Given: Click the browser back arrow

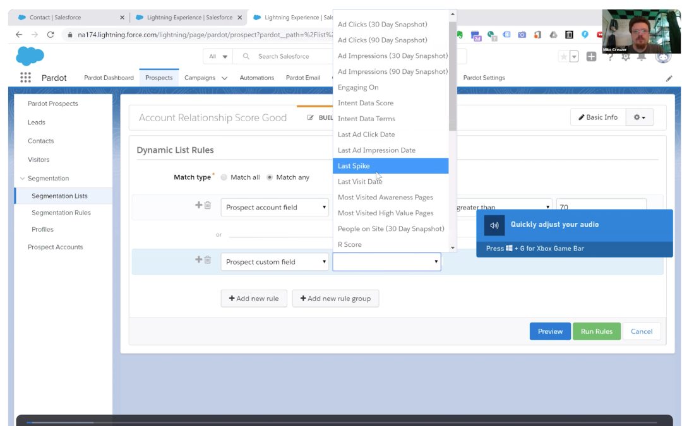Looking at the screenshot, I should point(18,34).
